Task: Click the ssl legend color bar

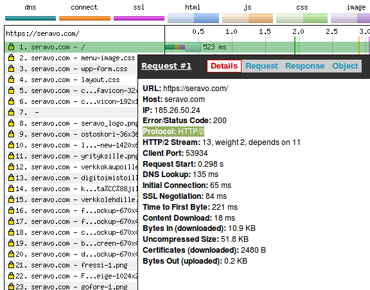Action: pyautogui.click(x=139, y=18)
